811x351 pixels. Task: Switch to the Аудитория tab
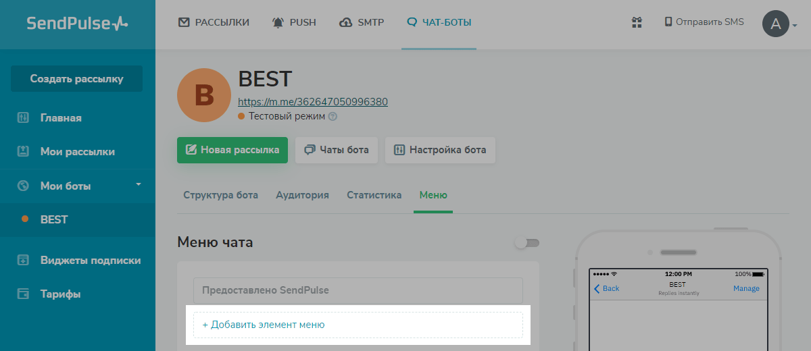point(302,195)
